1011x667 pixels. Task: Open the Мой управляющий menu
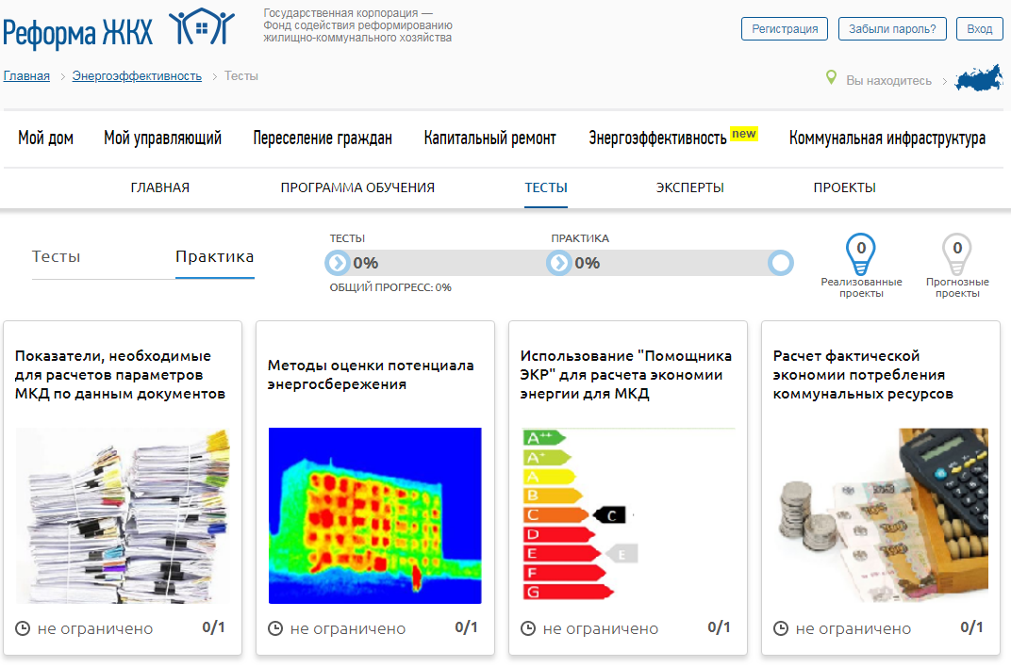click(x=162, y=138)
